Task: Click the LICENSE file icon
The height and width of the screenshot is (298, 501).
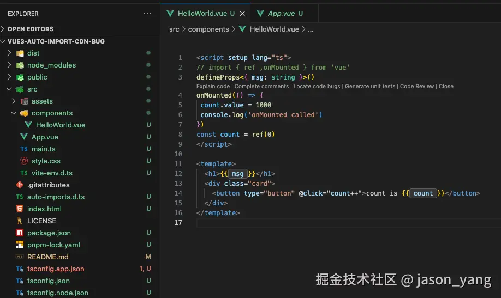Action: [x=20, y=221]
